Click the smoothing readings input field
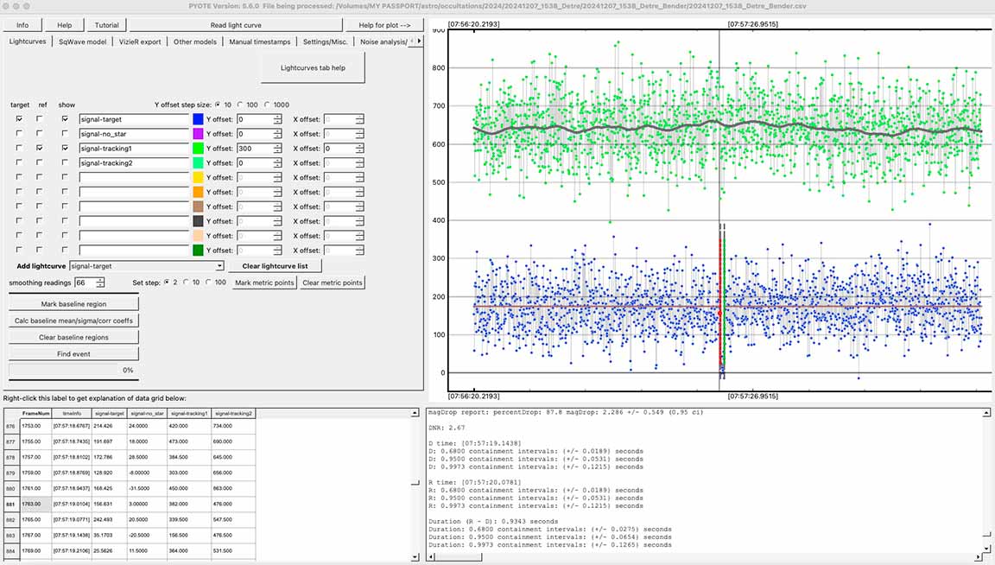The image size is (995, 565). (x=85, y=282)
